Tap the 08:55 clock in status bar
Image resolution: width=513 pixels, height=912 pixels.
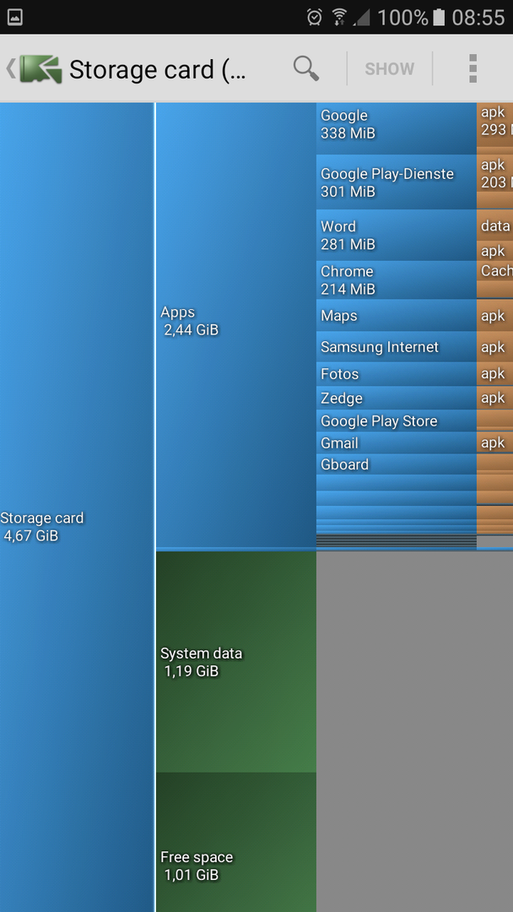478,18
